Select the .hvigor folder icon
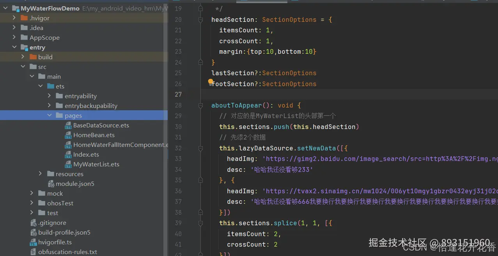This screenshot has width=498, height=256. tap(24, 18)
